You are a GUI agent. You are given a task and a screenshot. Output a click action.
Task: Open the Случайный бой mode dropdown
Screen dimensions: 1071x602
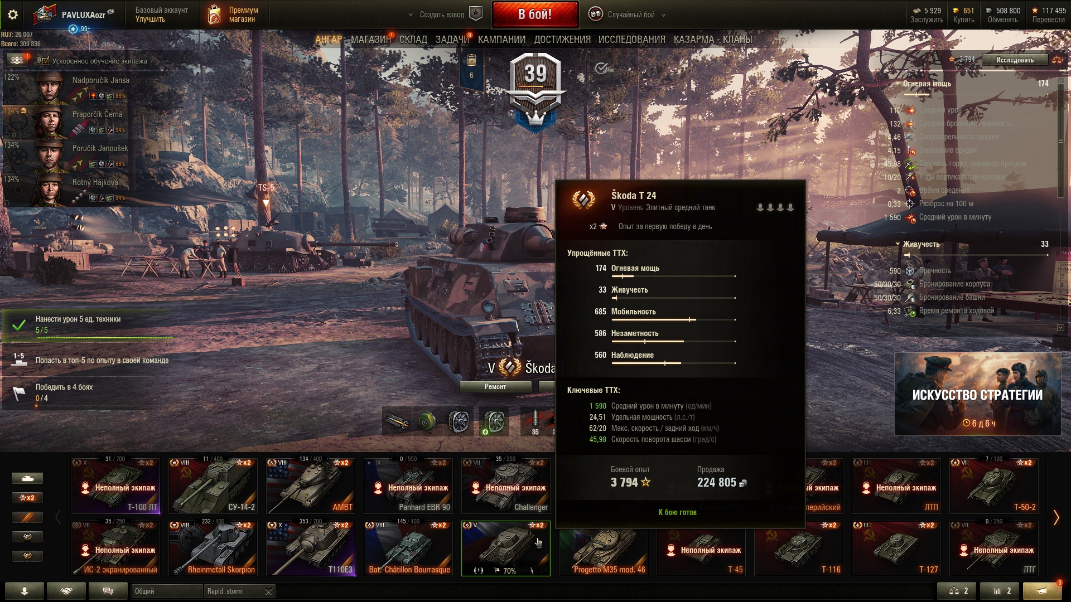[x=628, y=14]
